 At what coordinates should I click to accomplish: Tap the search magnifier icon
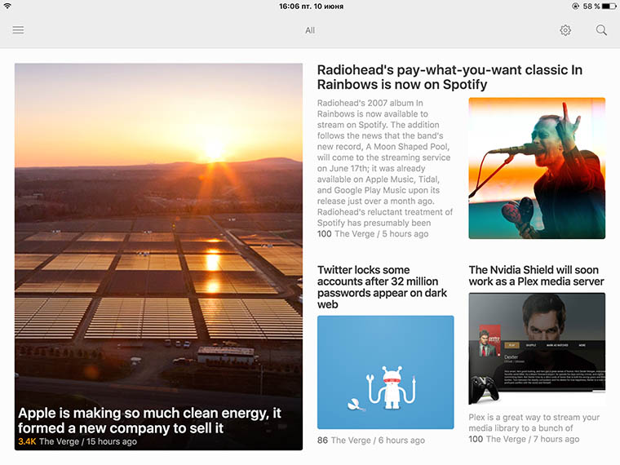coord(601,30)
